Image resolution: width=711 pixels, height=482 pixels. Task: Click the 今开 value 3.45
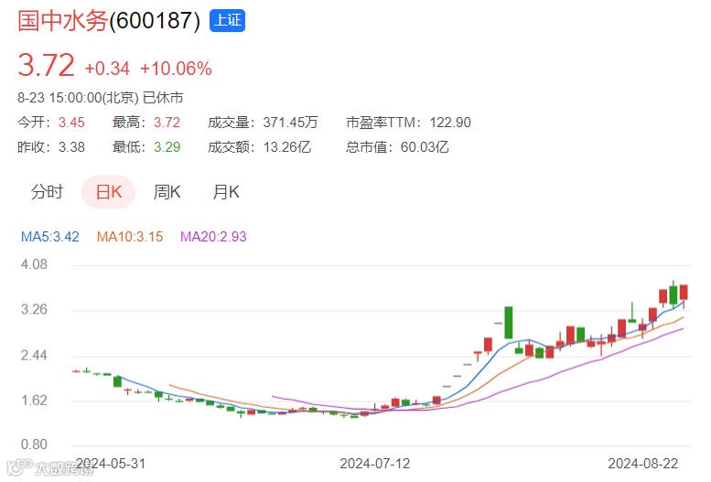pyautogui.click(x=71, y=122)
